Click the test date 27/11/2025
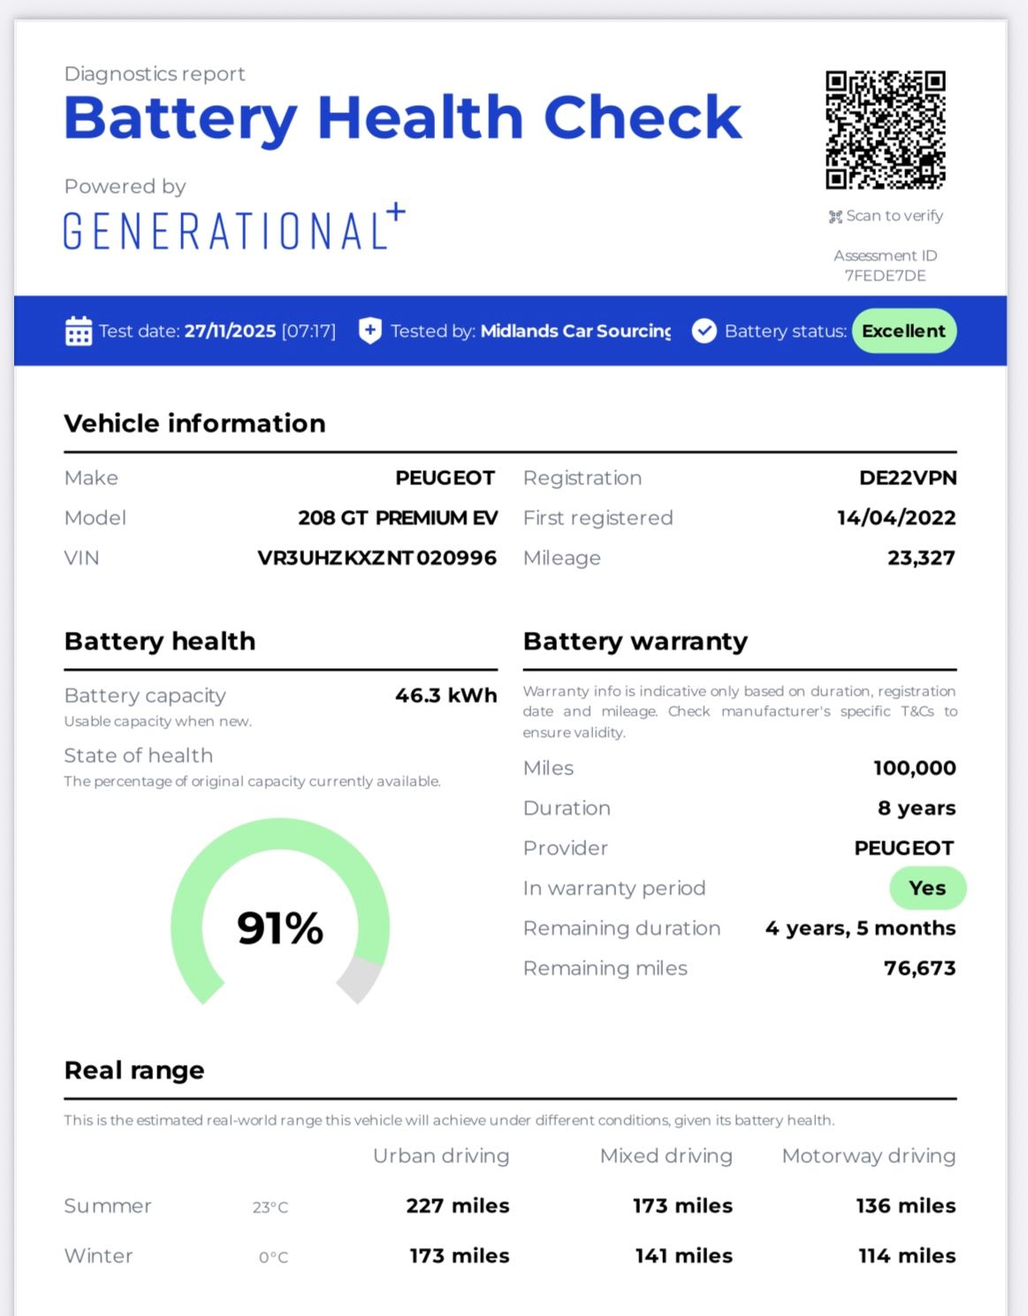Image resolution: width=1028 pixels, height=1316 pixels. [230, 331]
